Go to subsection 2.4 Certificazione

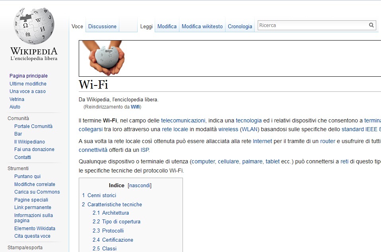coord(113,240)
